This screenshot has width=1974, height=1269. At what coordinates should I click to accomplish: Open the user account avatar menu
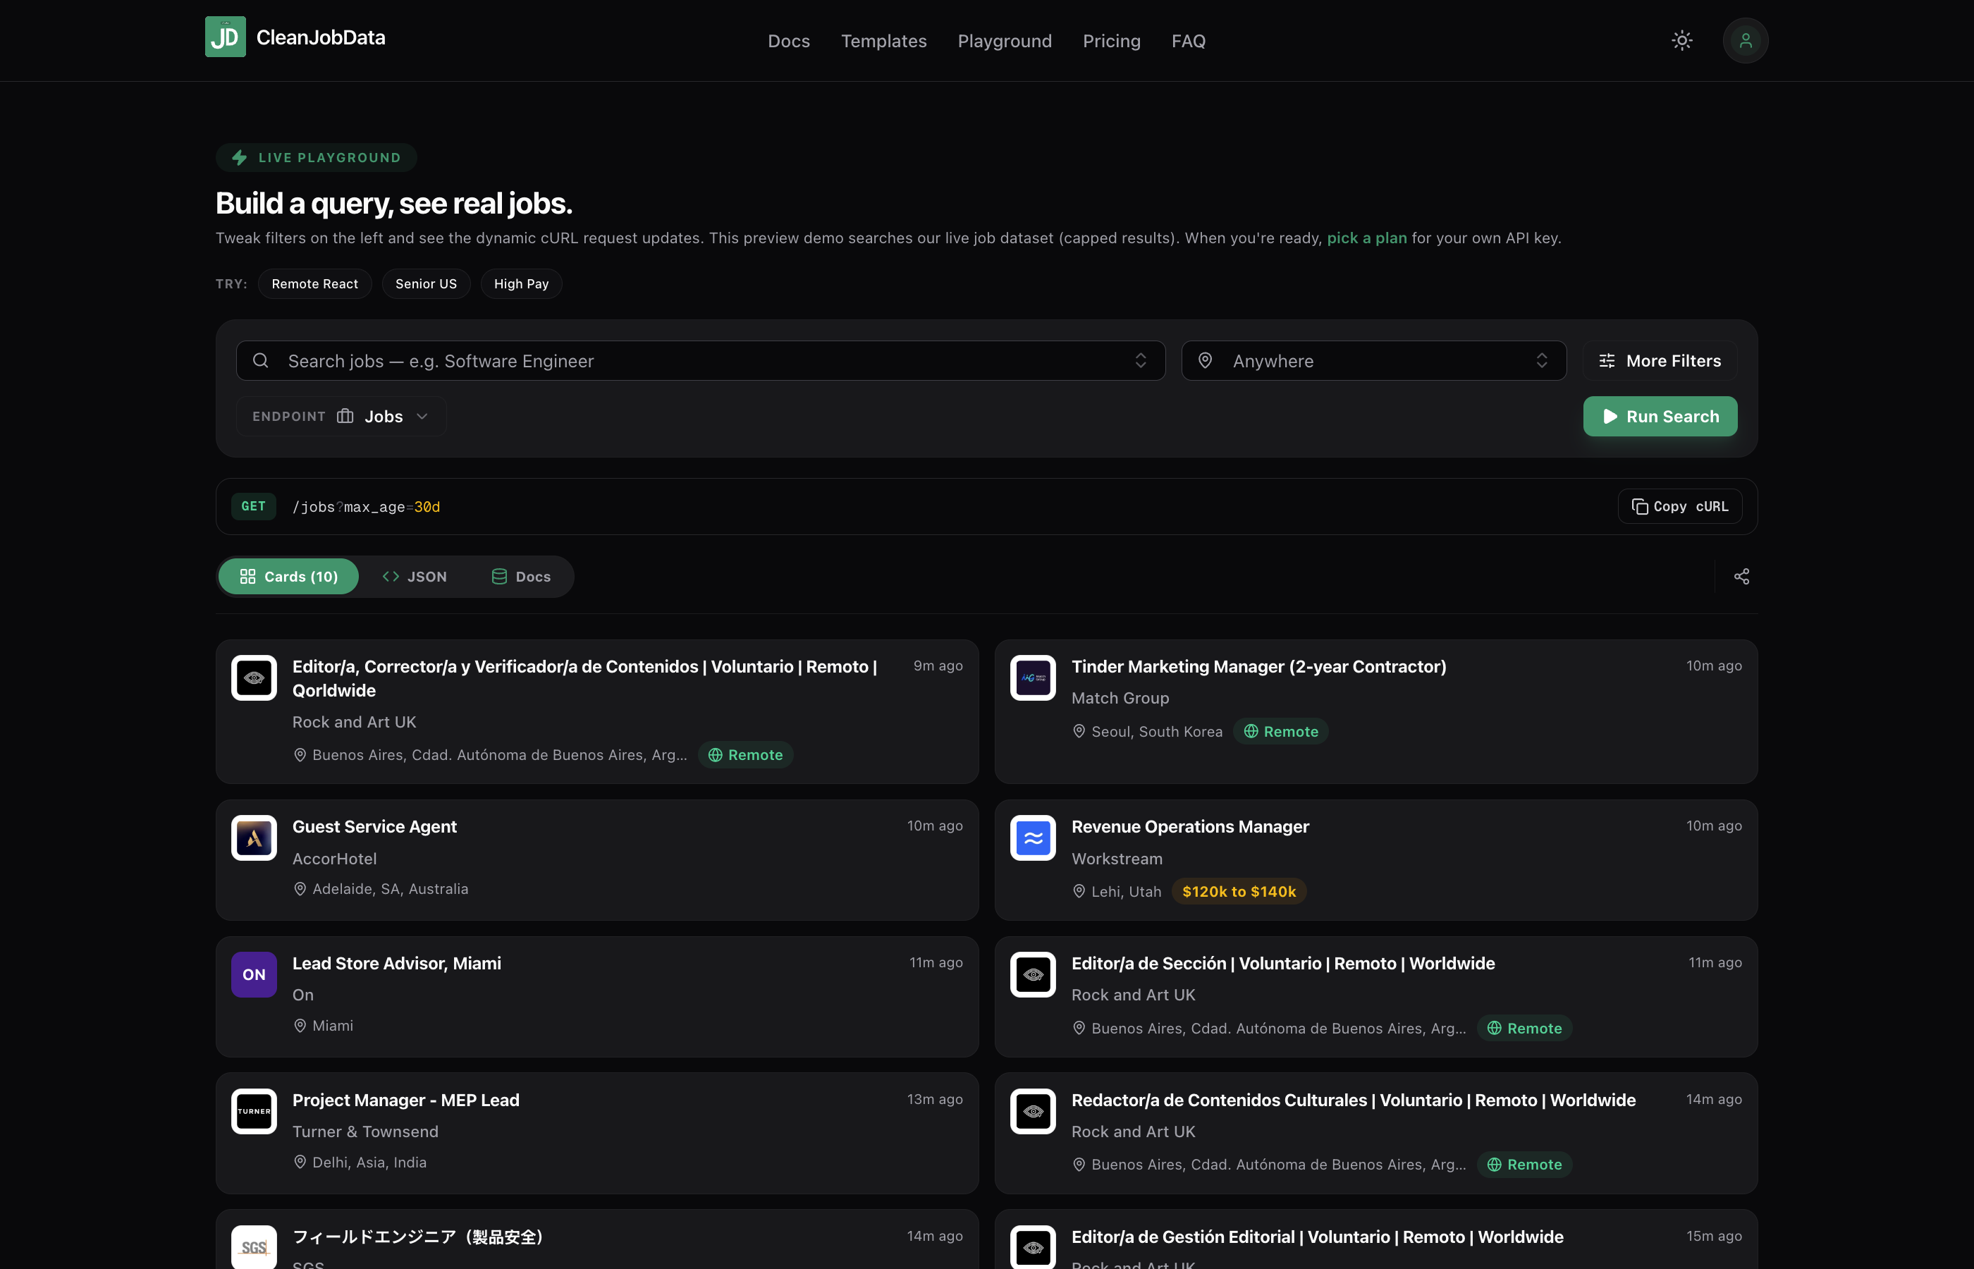[x=1745, y=40]
